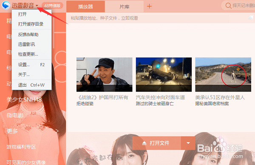
Task: Add a new tab with plus icon
Action: pyautogui.click(x=149, y=6)
